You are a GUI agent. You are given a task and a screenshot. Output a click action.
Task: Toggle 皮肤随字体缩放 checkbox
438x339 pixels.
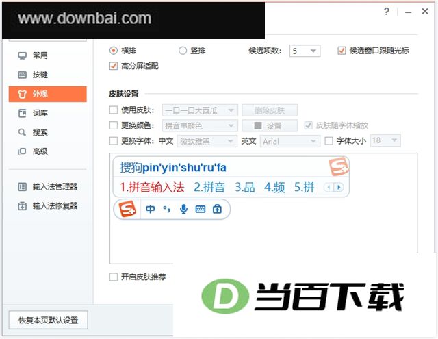click(308, 125)
